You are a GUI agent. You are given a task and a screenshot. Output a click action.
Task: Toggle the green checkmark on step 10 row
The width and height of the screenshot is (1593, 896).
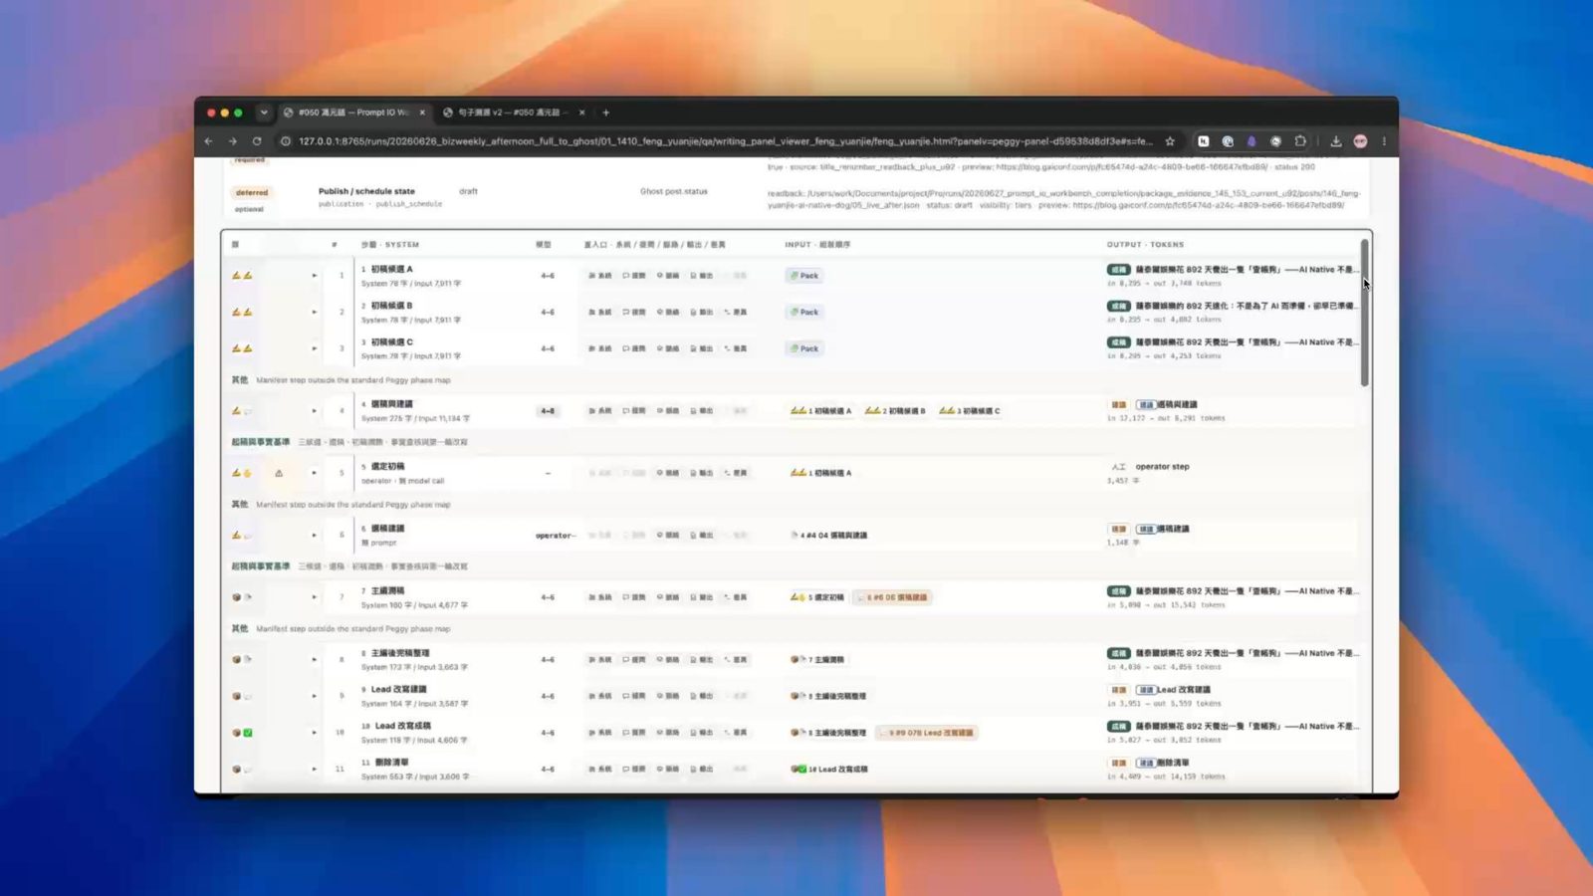pos(248,733)
